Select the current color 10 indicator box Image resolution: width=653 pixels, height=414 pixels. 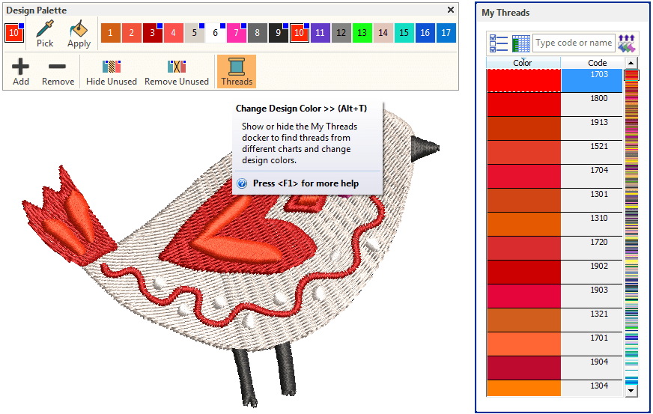pyautogui.click(x=14, y=33)
